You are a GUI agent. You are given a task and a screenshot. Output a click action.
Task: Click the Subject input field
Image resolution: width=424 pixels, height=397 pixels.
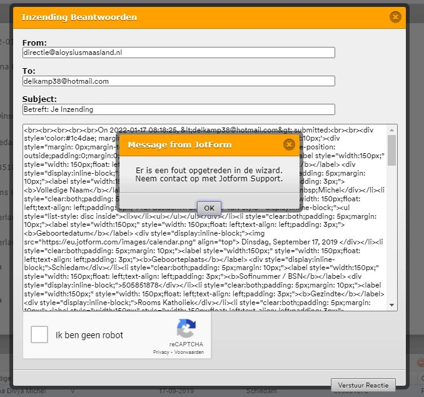[179, 109]
